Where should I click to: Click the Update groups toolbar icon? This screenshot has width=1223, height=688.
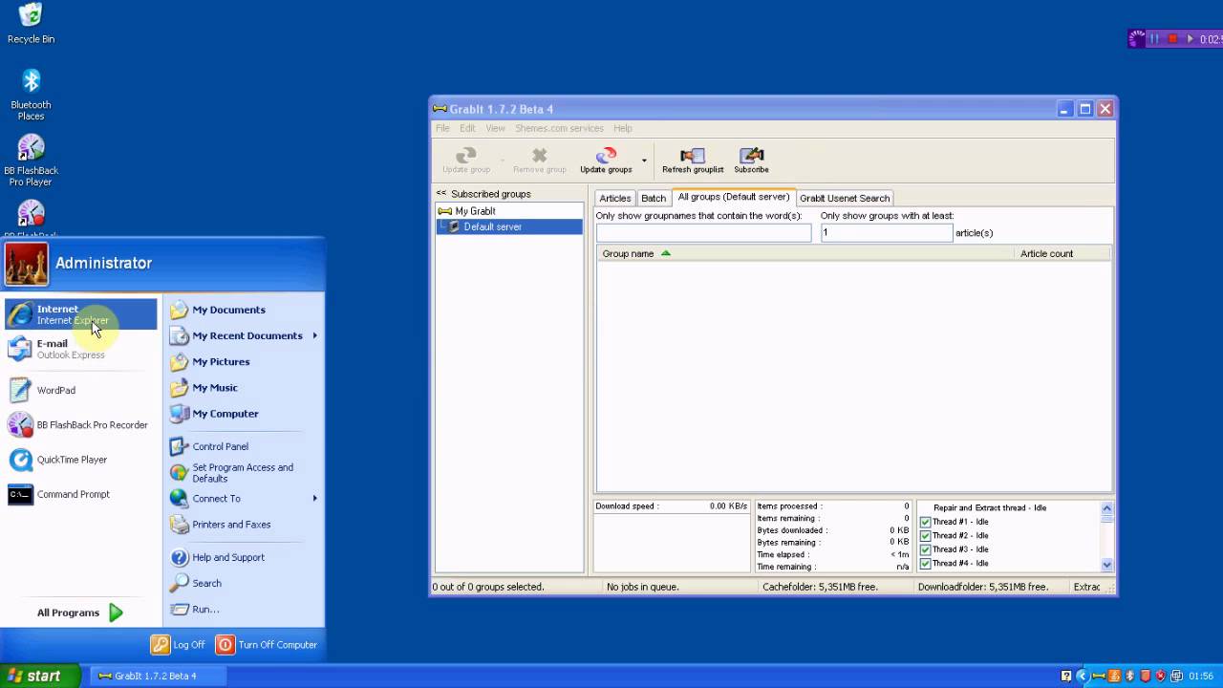click(x=606, y=161)
